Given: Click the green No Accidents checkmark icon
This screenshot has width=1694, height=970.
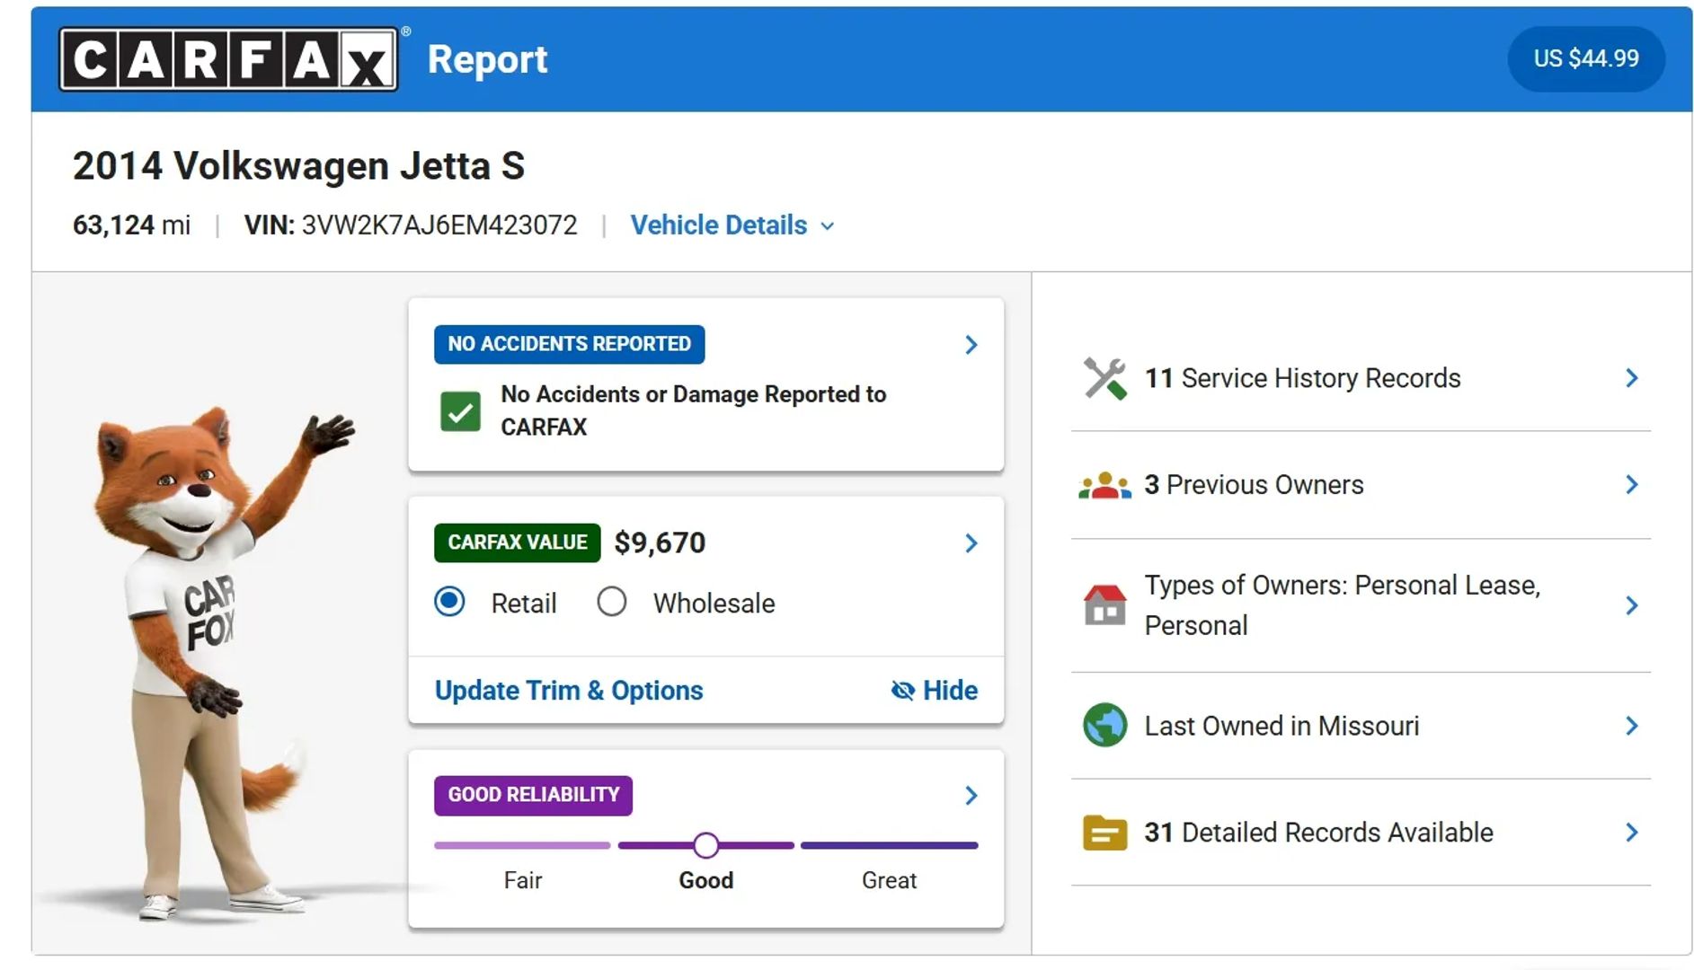Looking at the screenshot, I should click(460, 411).
